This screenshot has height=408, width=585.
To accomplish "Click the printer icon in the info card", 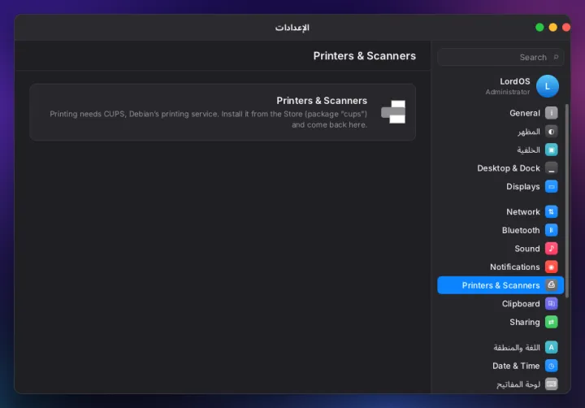I will click(x=393, y=111).
